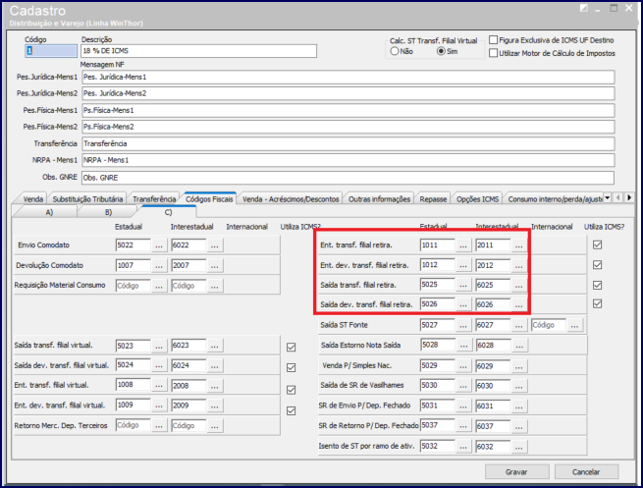
Task: Toggle Utiliza ICMS for Ent. transf. filial retira
Action: pyautogui.click(x=598, y=244)
